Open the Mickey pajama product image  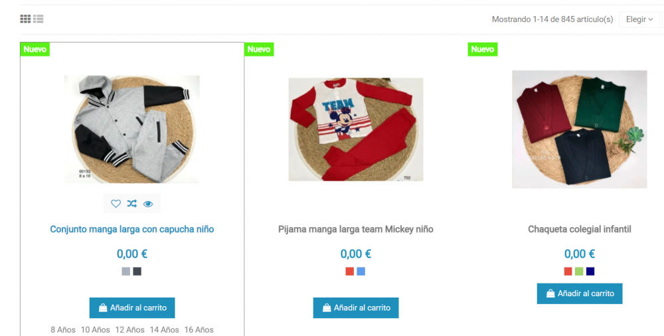[356, 129]
